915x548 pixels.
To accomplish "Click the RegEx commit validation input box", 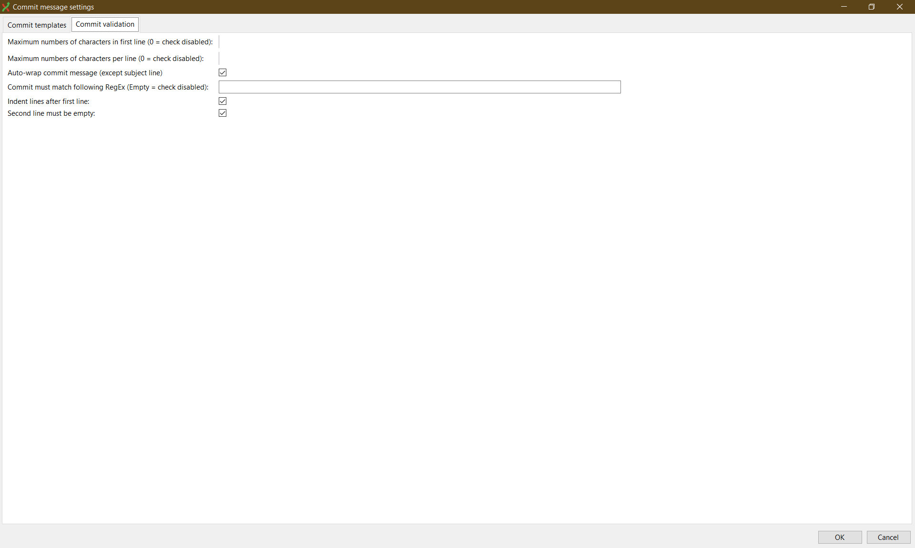I will pyautogui.click(x=419, y=87).
